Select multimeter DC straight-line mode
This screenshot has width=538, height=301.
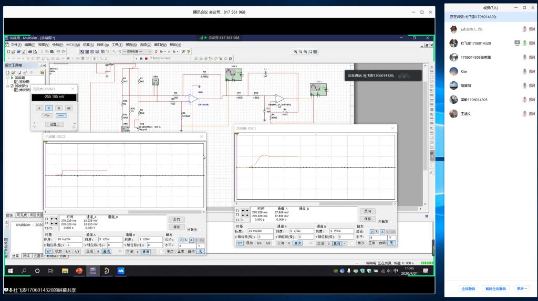click(x=61, y=115)
